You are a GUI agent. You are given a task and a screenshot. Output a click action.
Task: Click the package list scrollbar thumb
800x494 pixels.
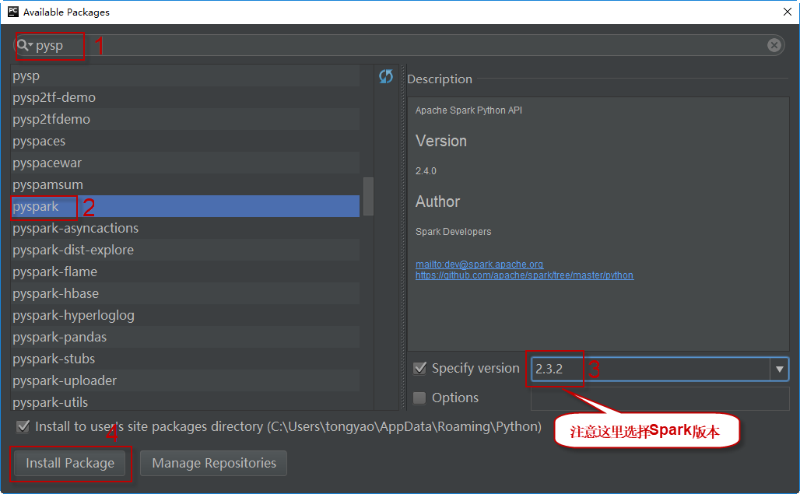368,195
